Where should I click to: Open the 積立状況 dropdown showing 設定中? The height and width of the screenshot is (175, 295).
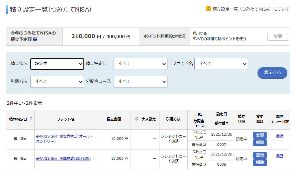click(x=57, y=64)
